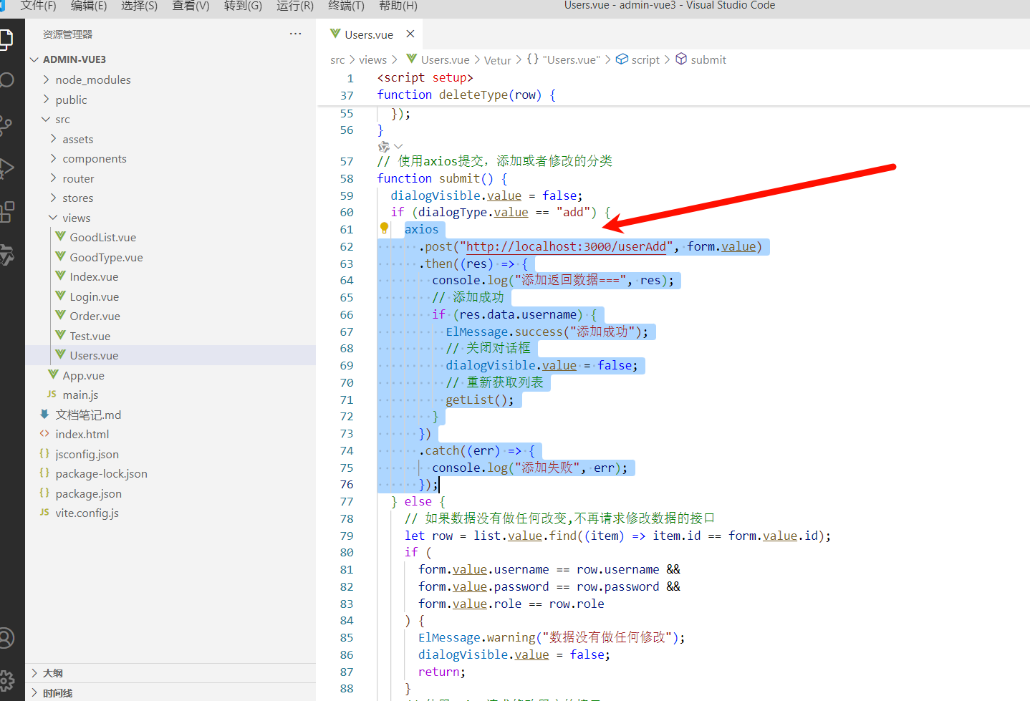Click the "Users.vue" braces breadcrumb segment

pyautogui.click(x=564, y=59)
